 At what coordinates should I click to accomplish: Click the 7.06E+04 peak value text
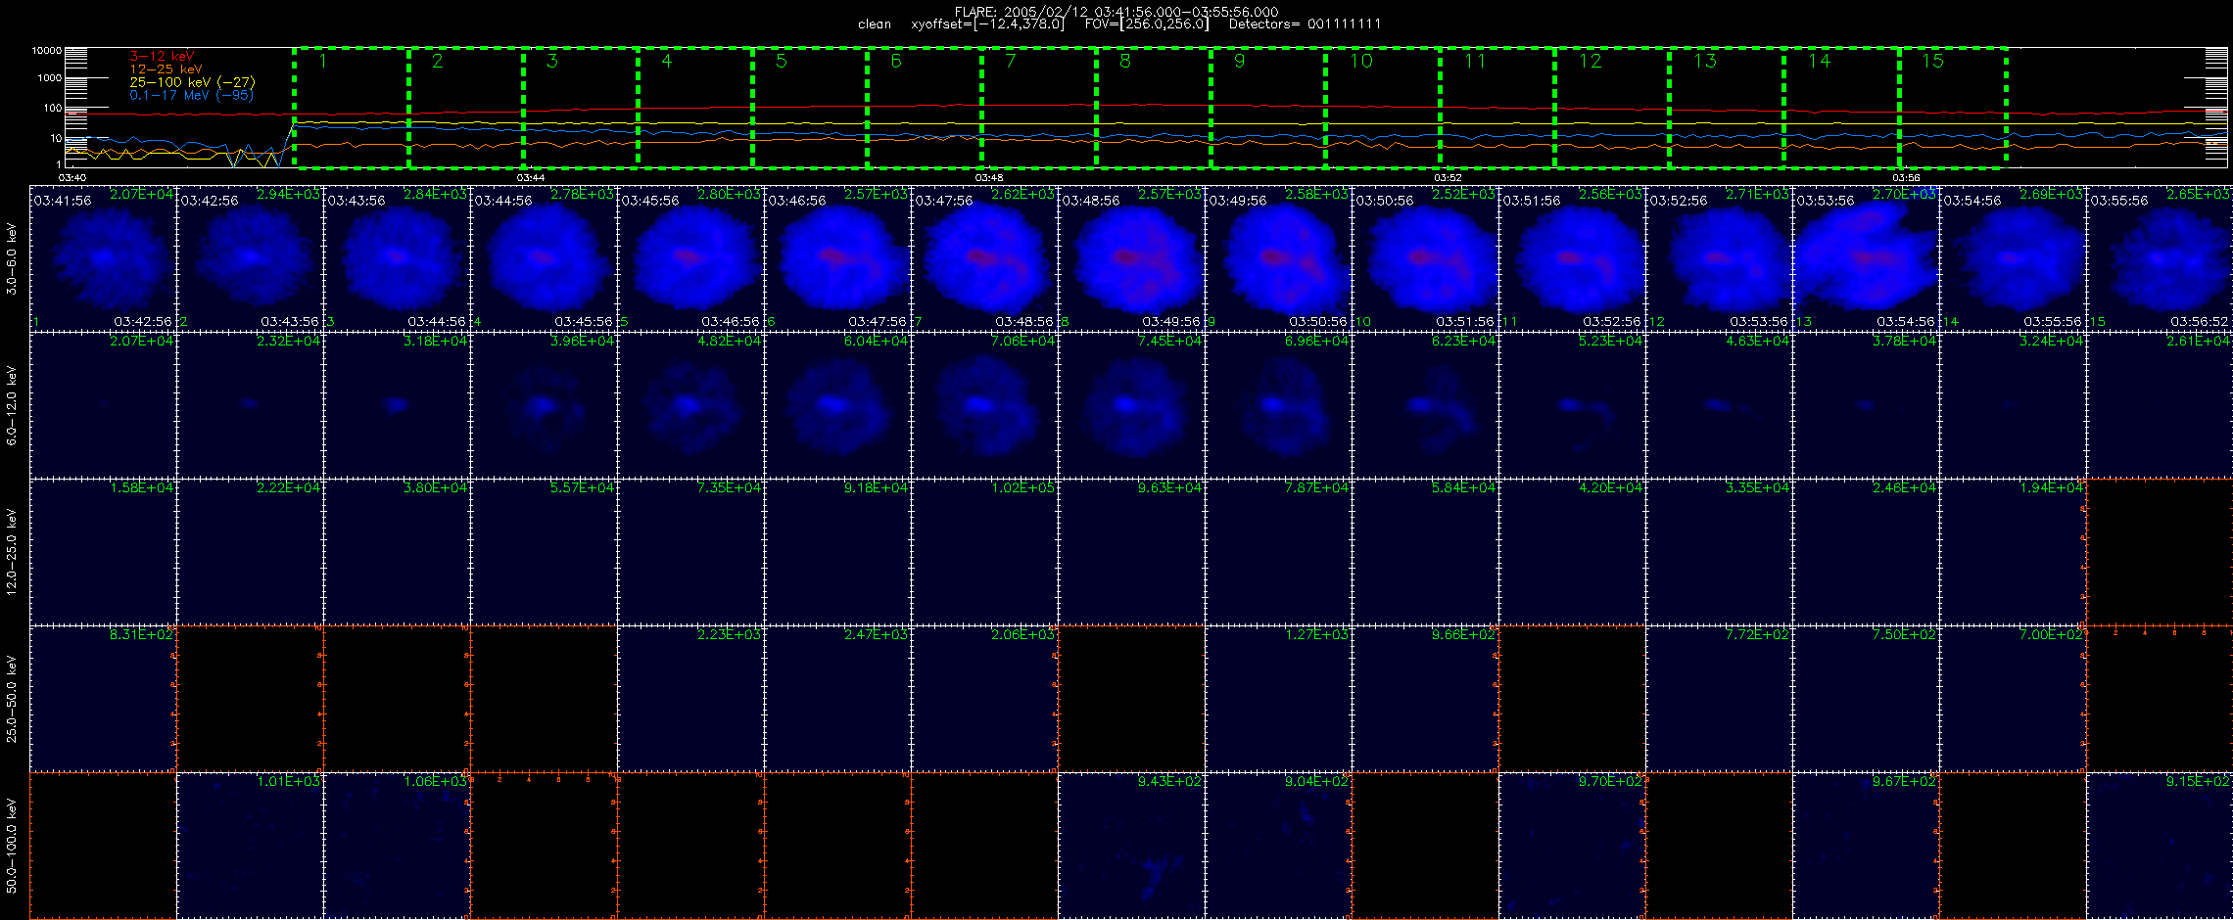1023,341
